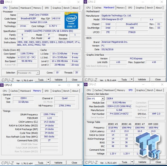Click manufacturer Gigabyte Technology Co. Ltd.
The image size is (167, 166).
click(x=132, y=16)
